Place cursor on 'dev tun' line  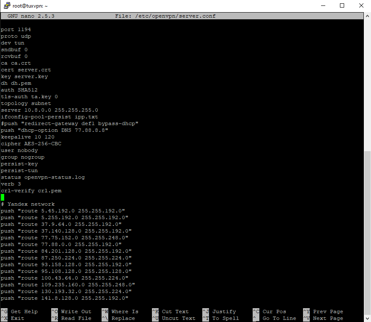point(13,43)
